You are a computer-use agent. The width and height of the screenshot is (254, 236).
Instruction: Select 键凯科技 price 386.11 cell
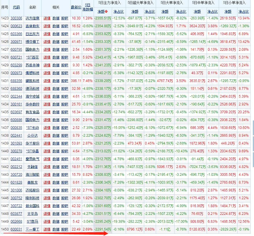pos(76,81)
